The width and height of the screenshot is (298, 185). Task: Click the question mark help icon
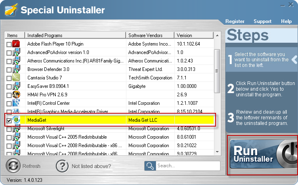pos(62,166)
